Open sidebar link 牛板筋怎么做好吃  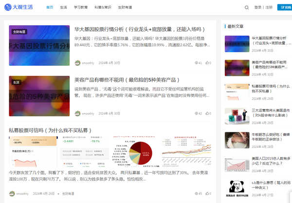tap(271, 137)
